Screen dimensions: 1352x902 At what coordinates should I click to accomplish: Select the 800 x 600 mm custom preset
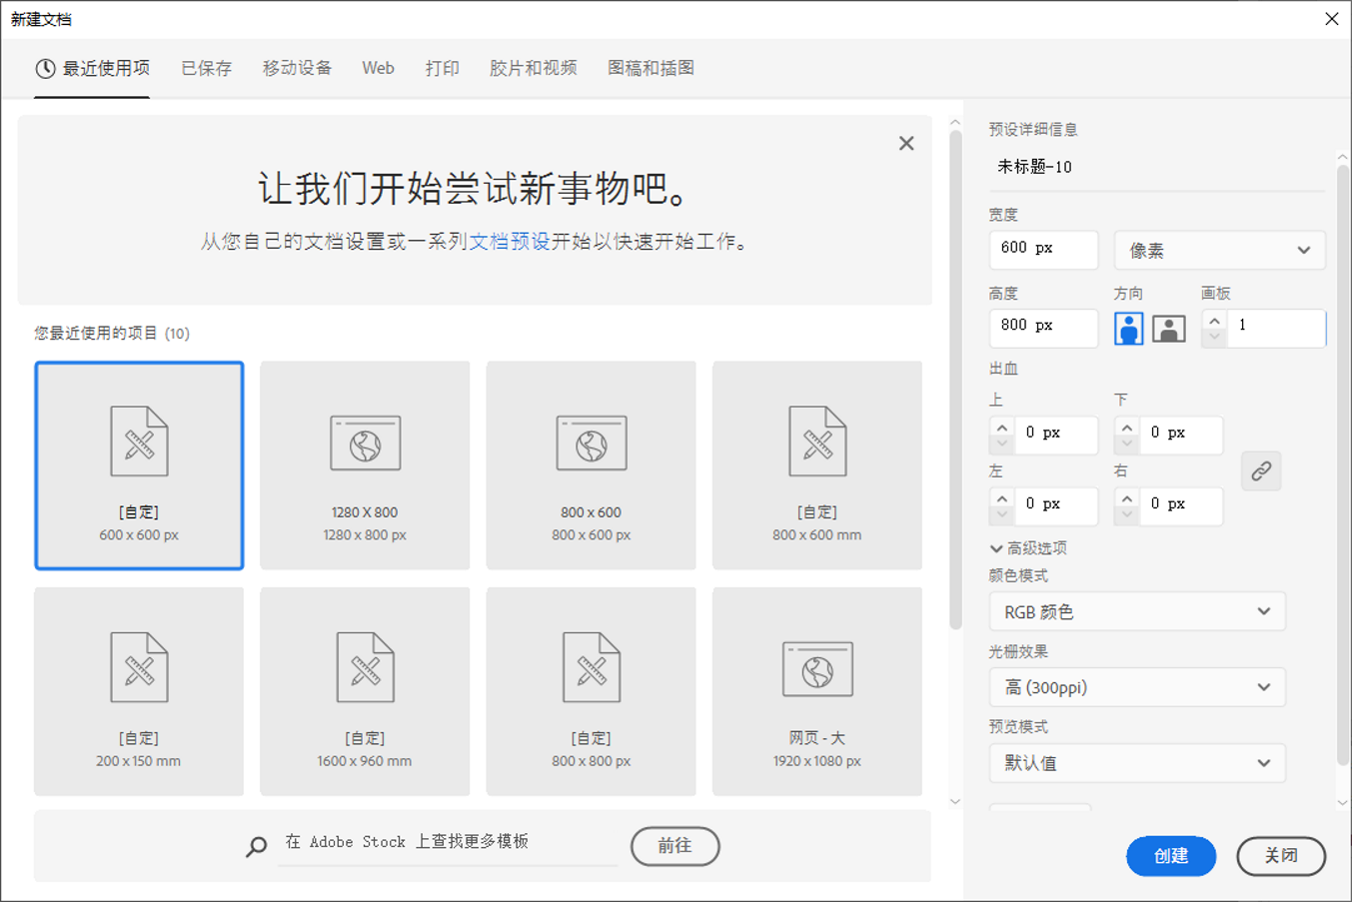pyautogui.click(x=817, y=465)
